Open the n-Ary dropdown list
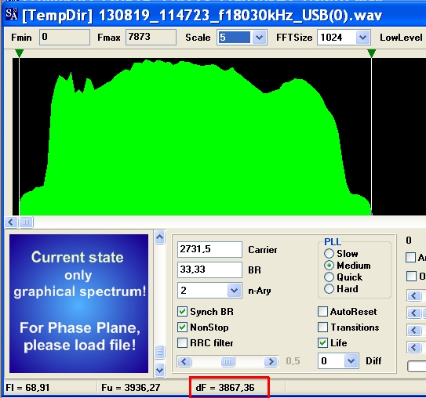 (234, 291)
